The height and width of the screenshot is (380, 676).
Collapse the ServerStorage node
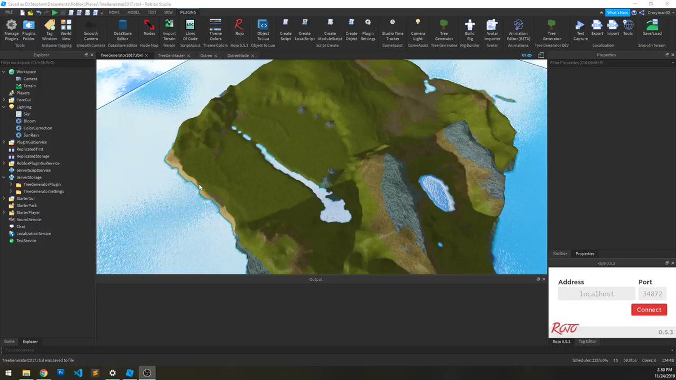click(4, 177)
